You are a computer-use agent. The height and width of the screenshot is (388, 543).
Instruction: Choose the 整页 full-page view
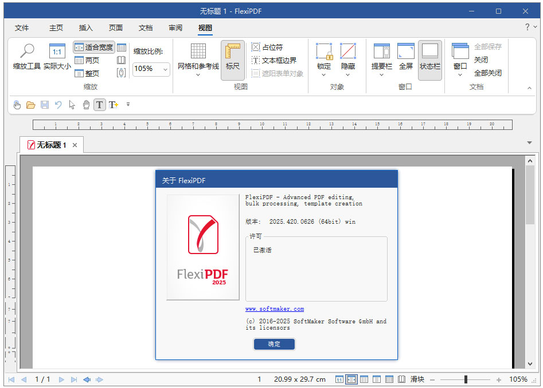[x=87, y=73]
